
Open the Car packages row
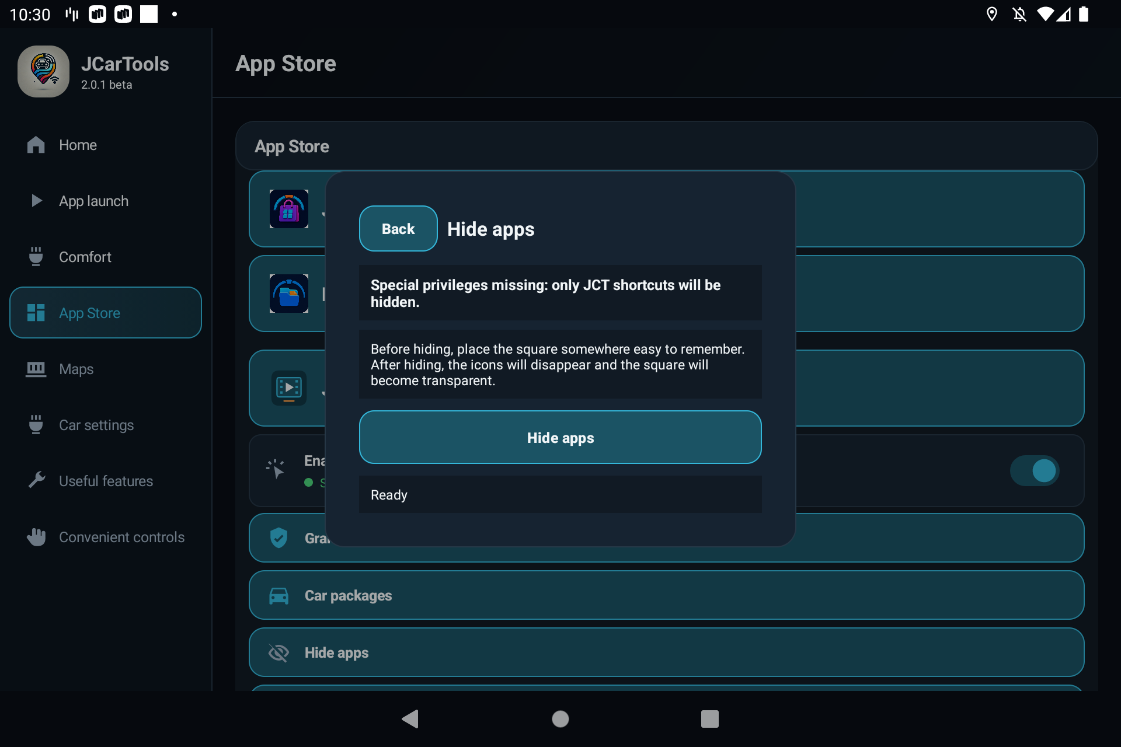[666, 595]
